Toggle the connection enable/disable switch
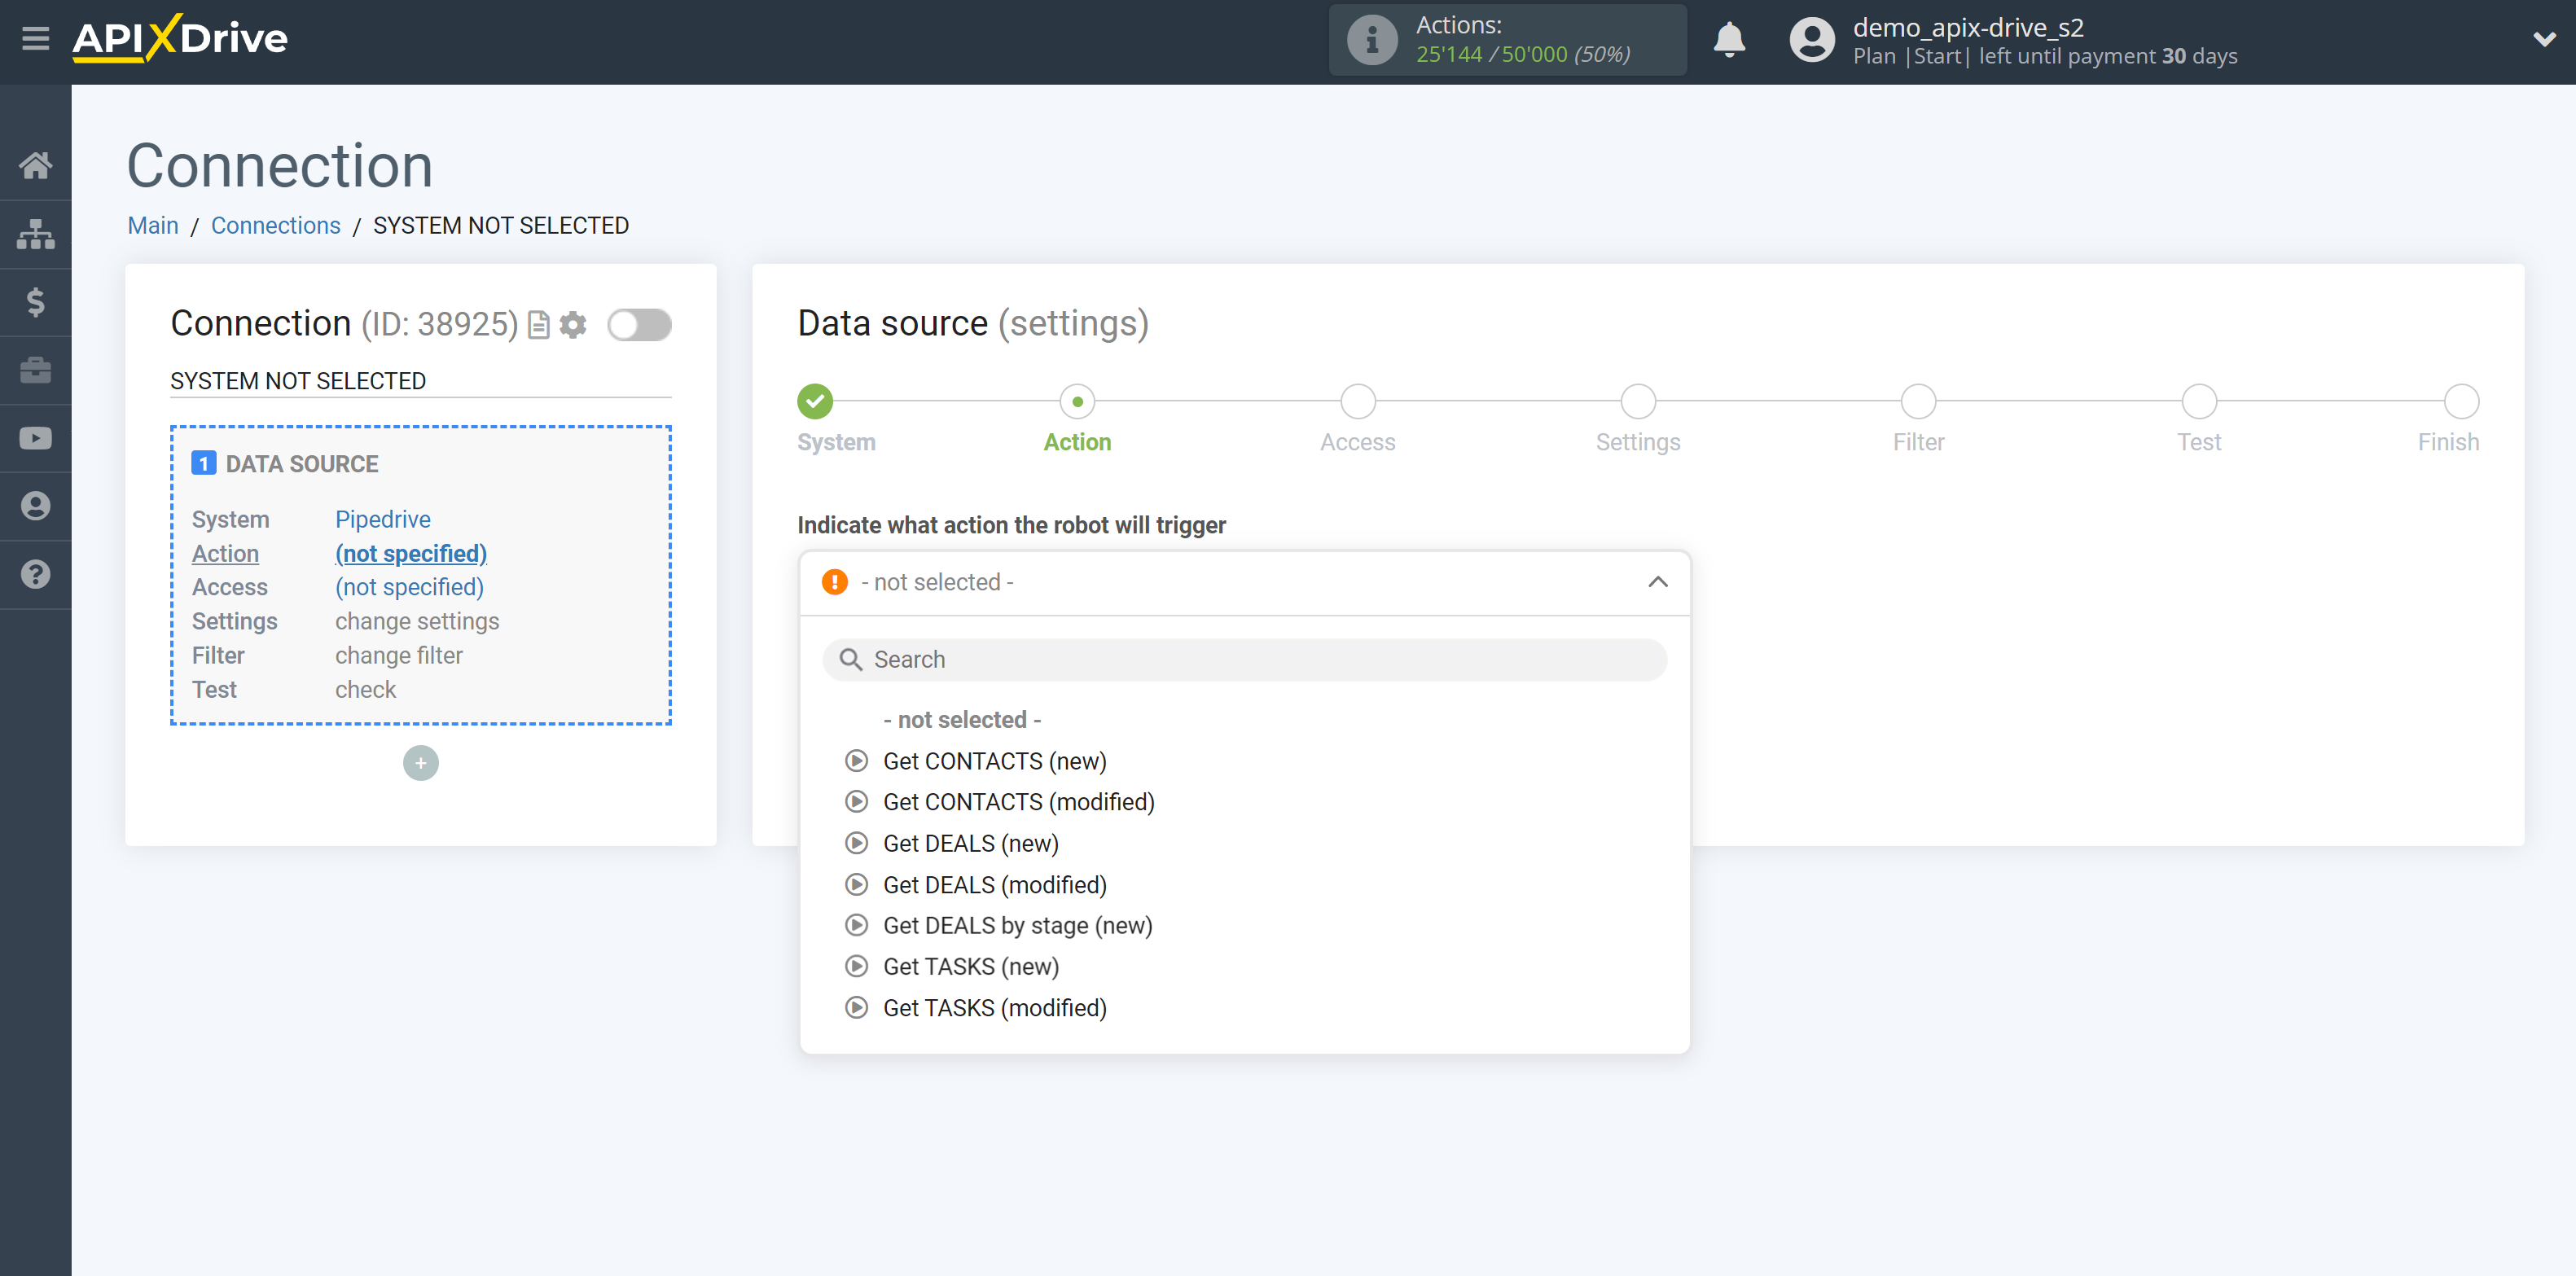 tap(641, 325)
